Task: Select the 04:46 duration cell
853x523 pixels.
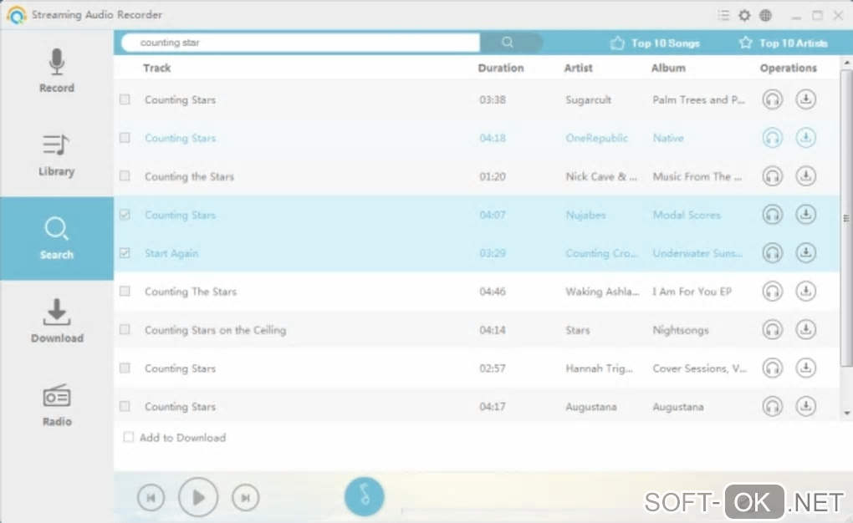Action: tap(493, 292)
